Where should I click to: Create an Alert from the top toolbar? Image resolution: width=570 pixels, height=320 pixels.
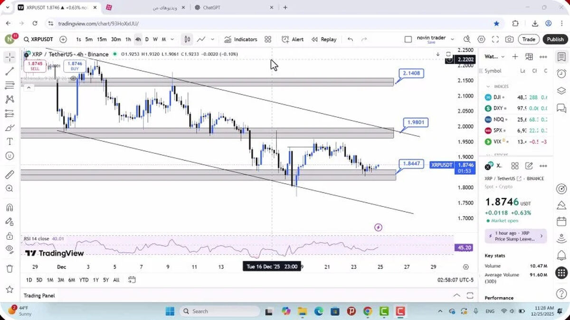[x=293, y=39]
